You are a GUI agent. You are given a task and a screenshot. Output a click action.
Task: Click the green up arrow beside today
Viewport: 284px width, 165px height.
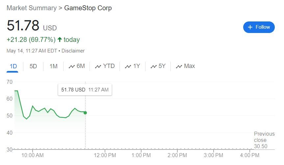60,40
